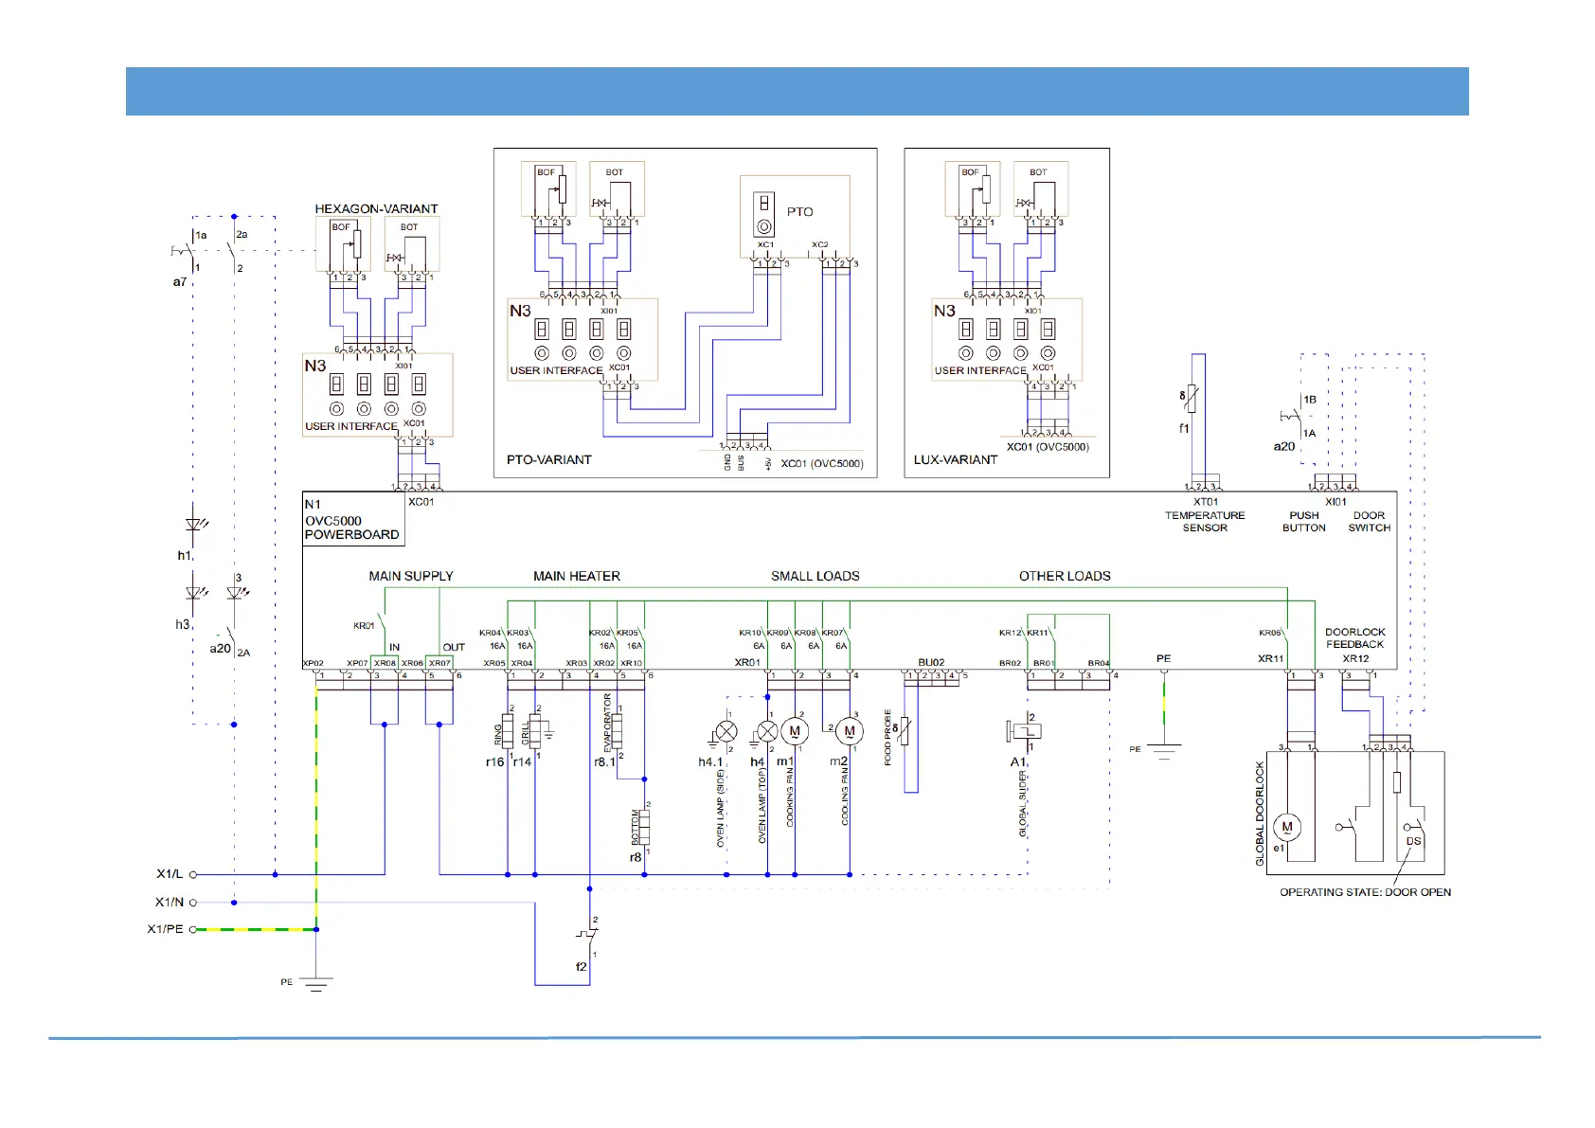
Task: Click the X1/N terminal circle
Action: [193, 903]
